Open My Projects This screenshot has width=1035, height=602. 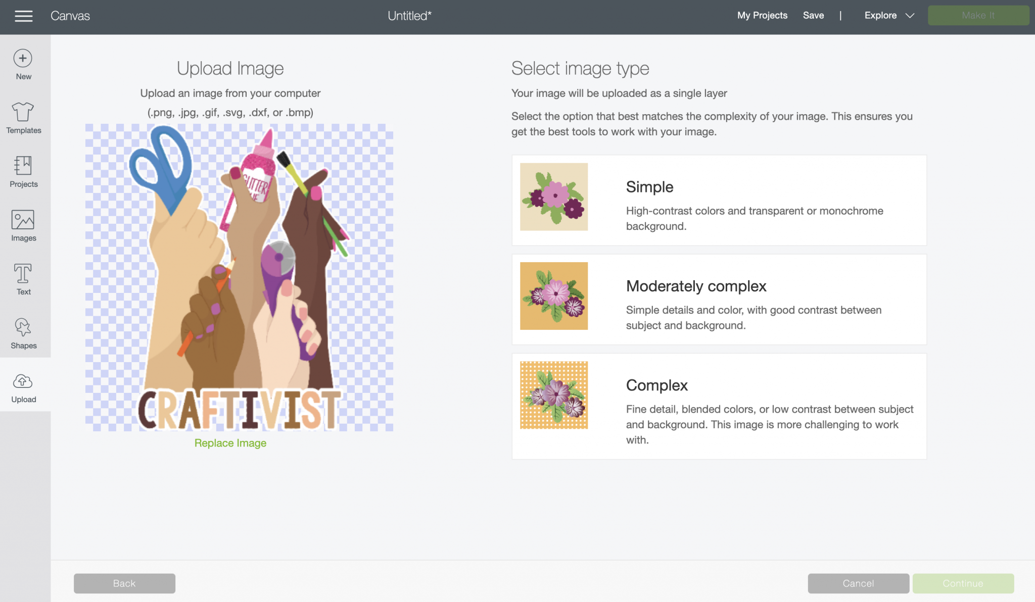(x=762, y=16)
